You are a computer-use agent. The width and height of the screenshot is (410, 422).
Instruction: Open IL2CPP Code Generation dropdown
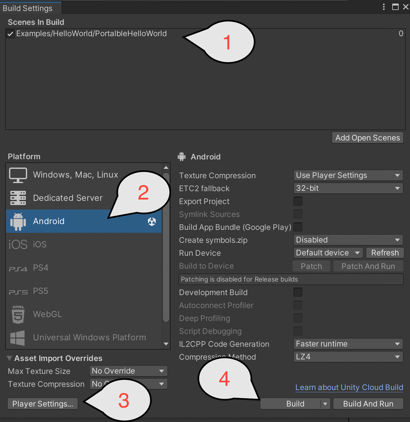click(x=348, y=344)
